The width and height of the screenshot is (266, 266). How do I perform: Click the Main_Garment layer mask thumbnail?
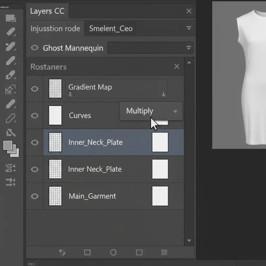pyautogui.click(x=160, y=196)
